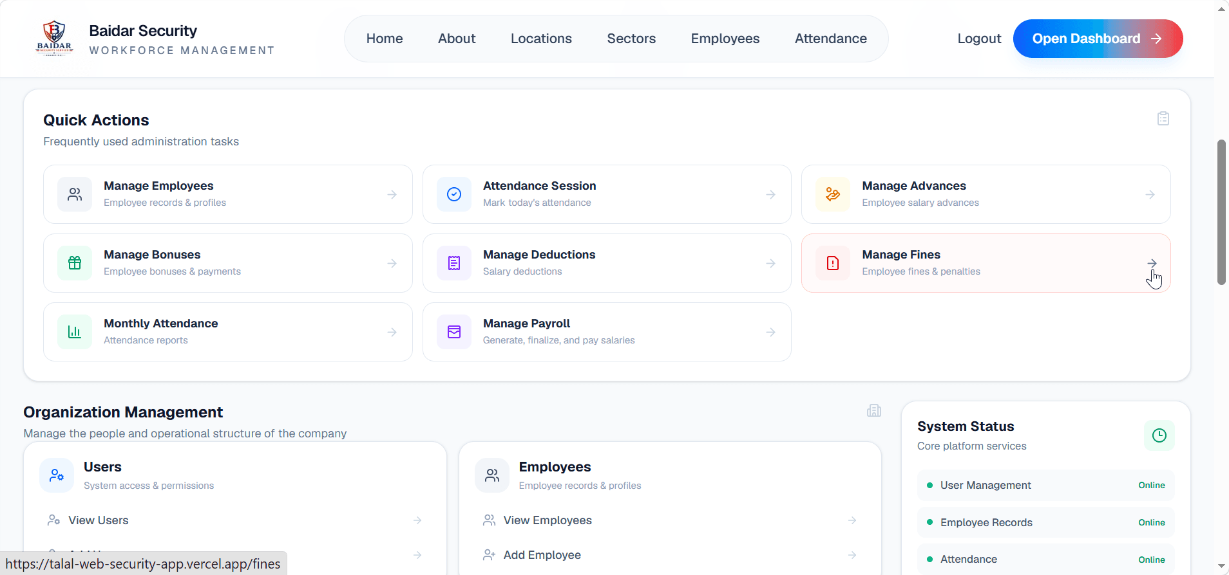Click the Manage Deductions receipt icon

(x=454, y=263)
